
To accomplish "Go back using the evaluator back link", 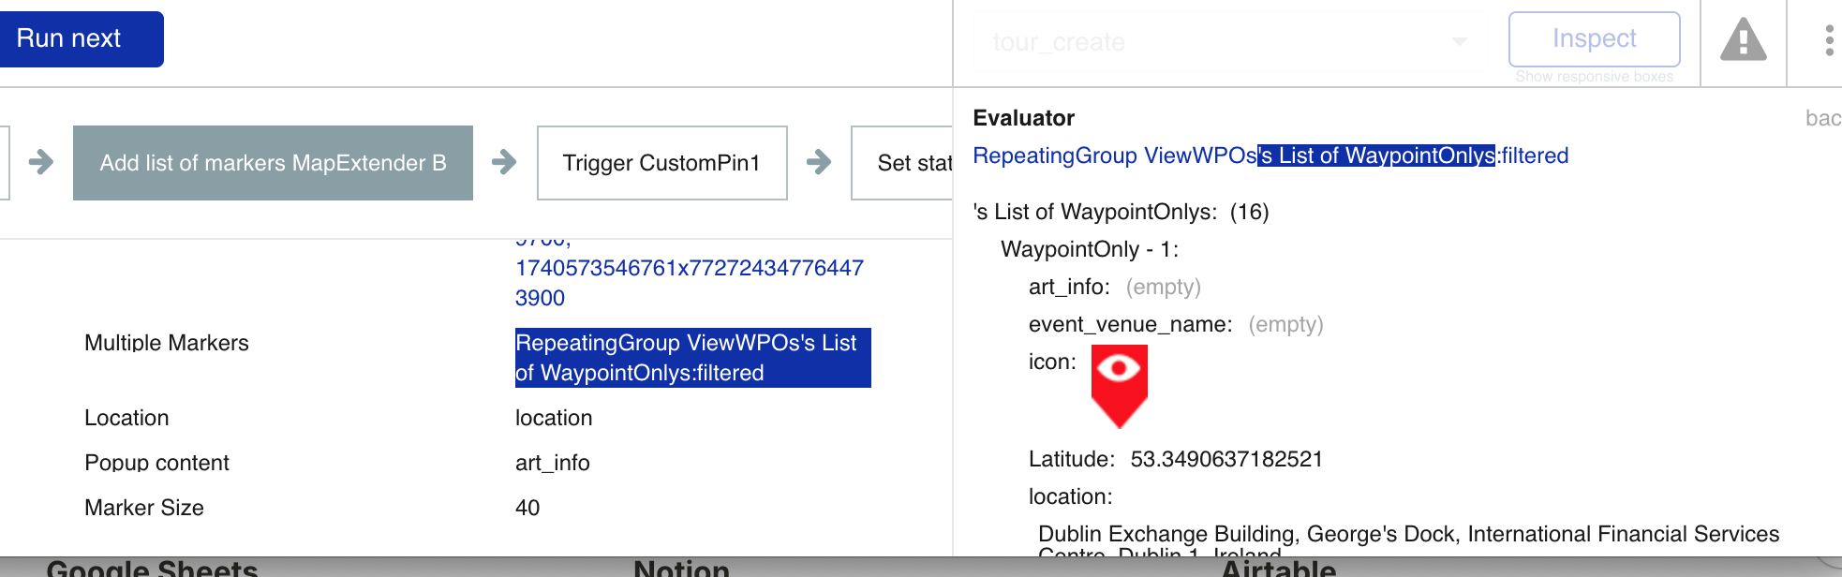I will click(x=1822, y=118).
